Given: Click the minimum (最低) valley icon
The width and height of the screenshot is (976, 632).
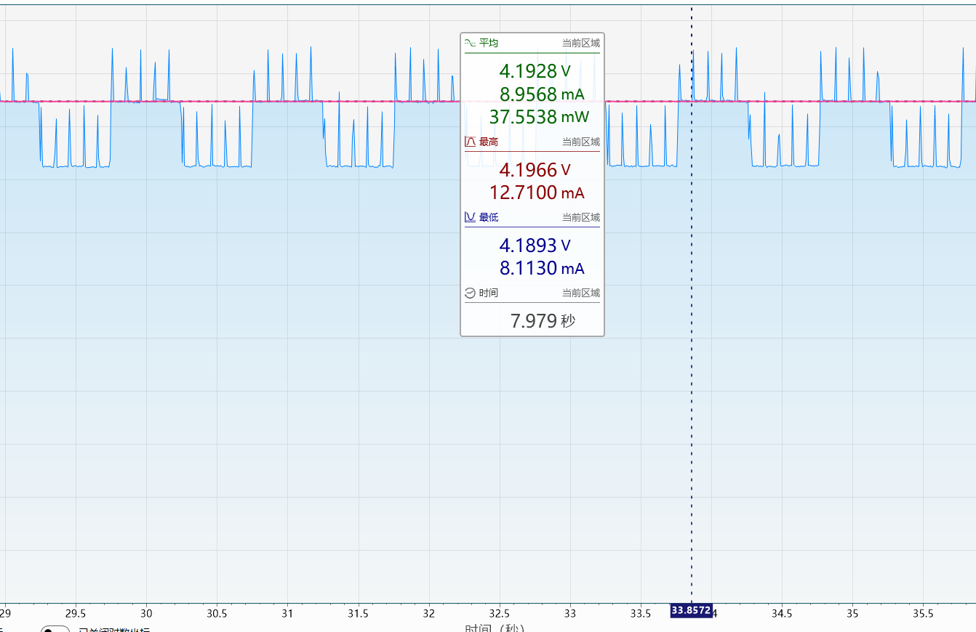Looking at the screenshot, I should coord(470,217).
